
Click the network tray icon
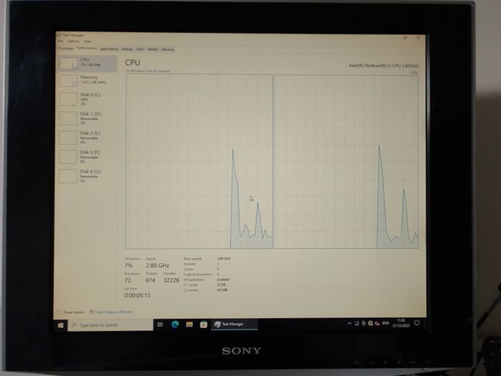370,323
